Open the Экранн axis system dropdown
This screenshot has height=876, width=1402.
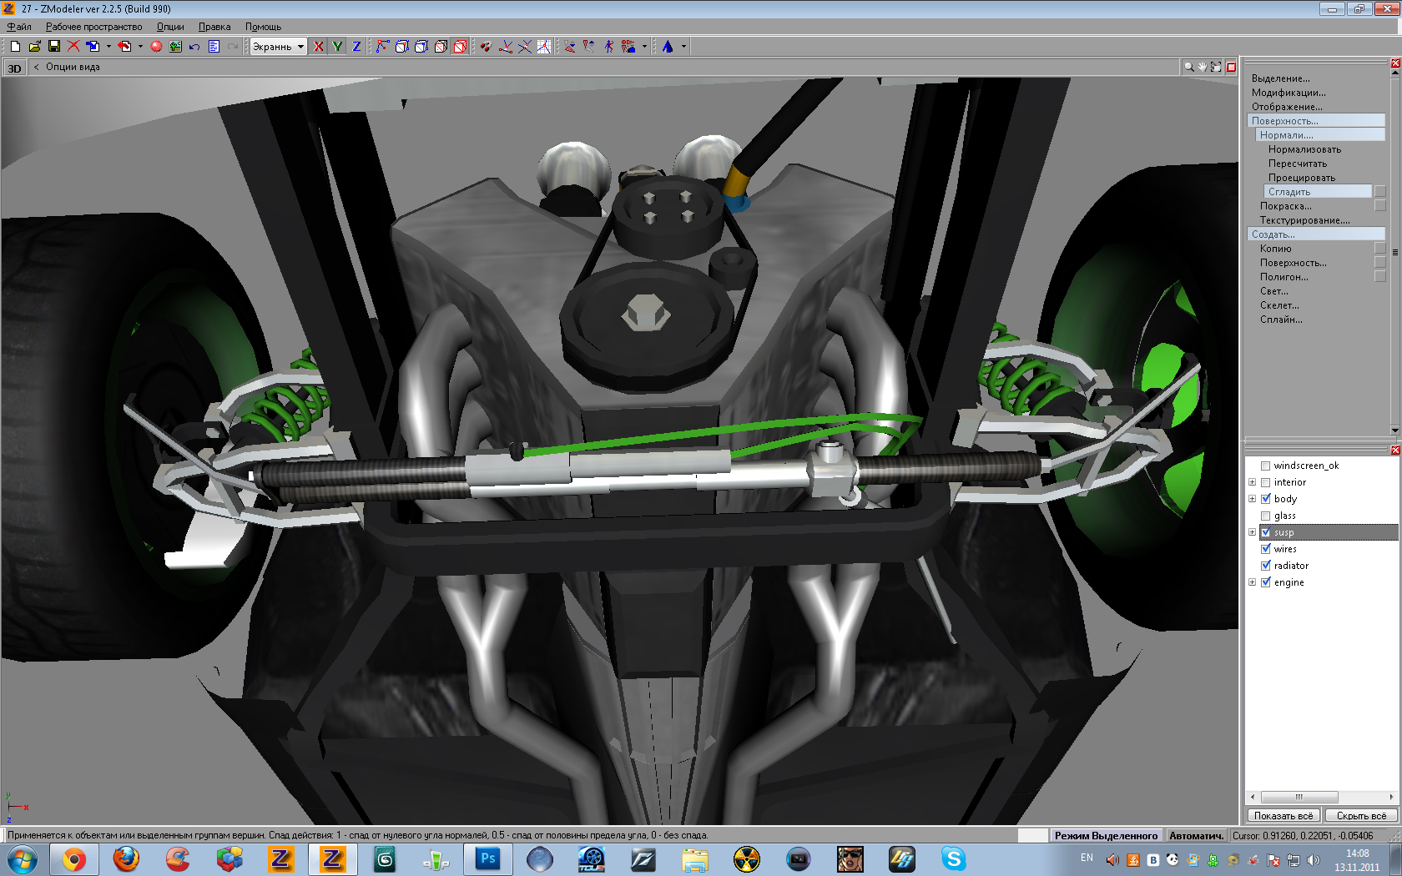point(300,47)
